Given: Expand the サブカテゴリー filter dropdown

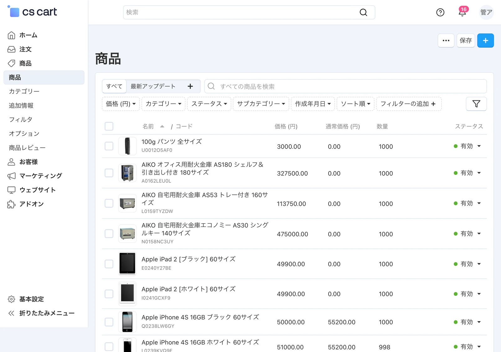Looking at the screenshot, I should pos(261,104).
